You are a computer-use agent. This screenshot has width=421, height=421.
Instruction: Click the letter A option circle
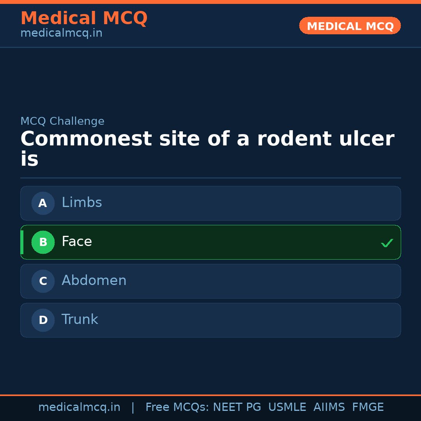pyautogui.click(x=43, y=203)
